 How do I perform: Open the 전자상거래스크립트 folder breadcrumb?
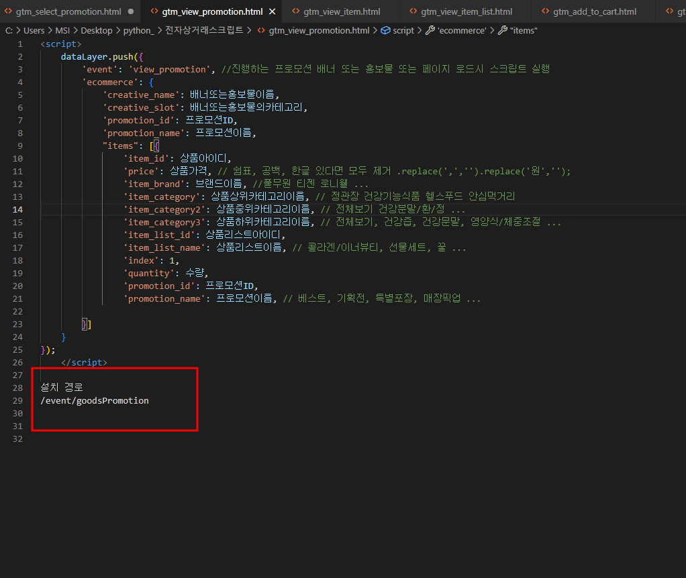click(x=204, y=30)
